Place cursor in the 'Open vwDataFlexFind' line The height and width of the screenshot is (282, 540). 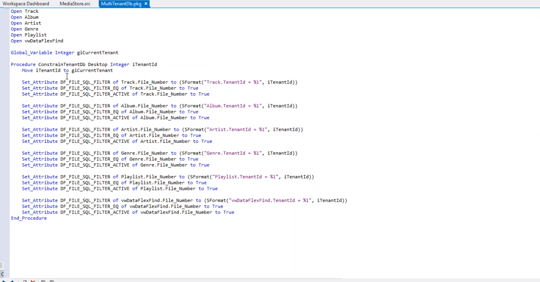click(44, 41)
